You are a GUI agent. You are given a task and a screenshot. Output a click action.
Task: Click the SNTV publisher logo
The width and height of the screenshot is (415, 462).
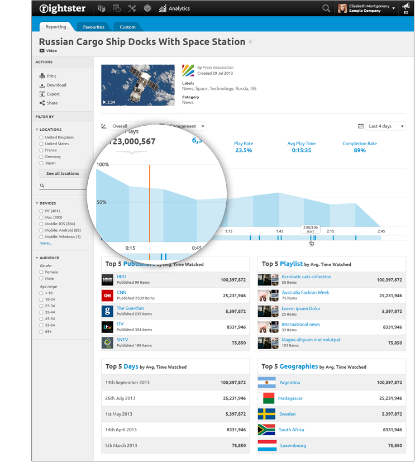coord(107,342)
